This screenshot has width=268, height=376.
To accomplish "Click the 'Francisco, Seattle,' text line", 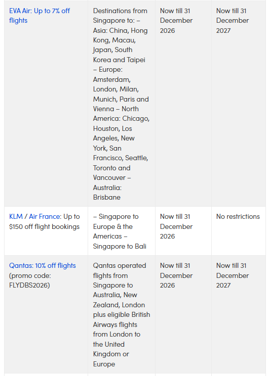I will click(x=121, y=158).
